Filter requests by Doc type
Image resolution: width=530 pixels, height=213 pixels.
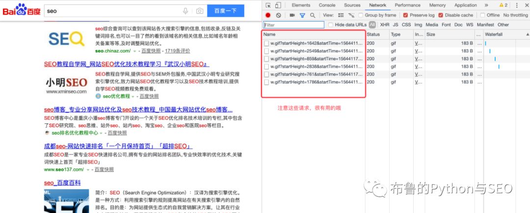click(x=458, y=24)
